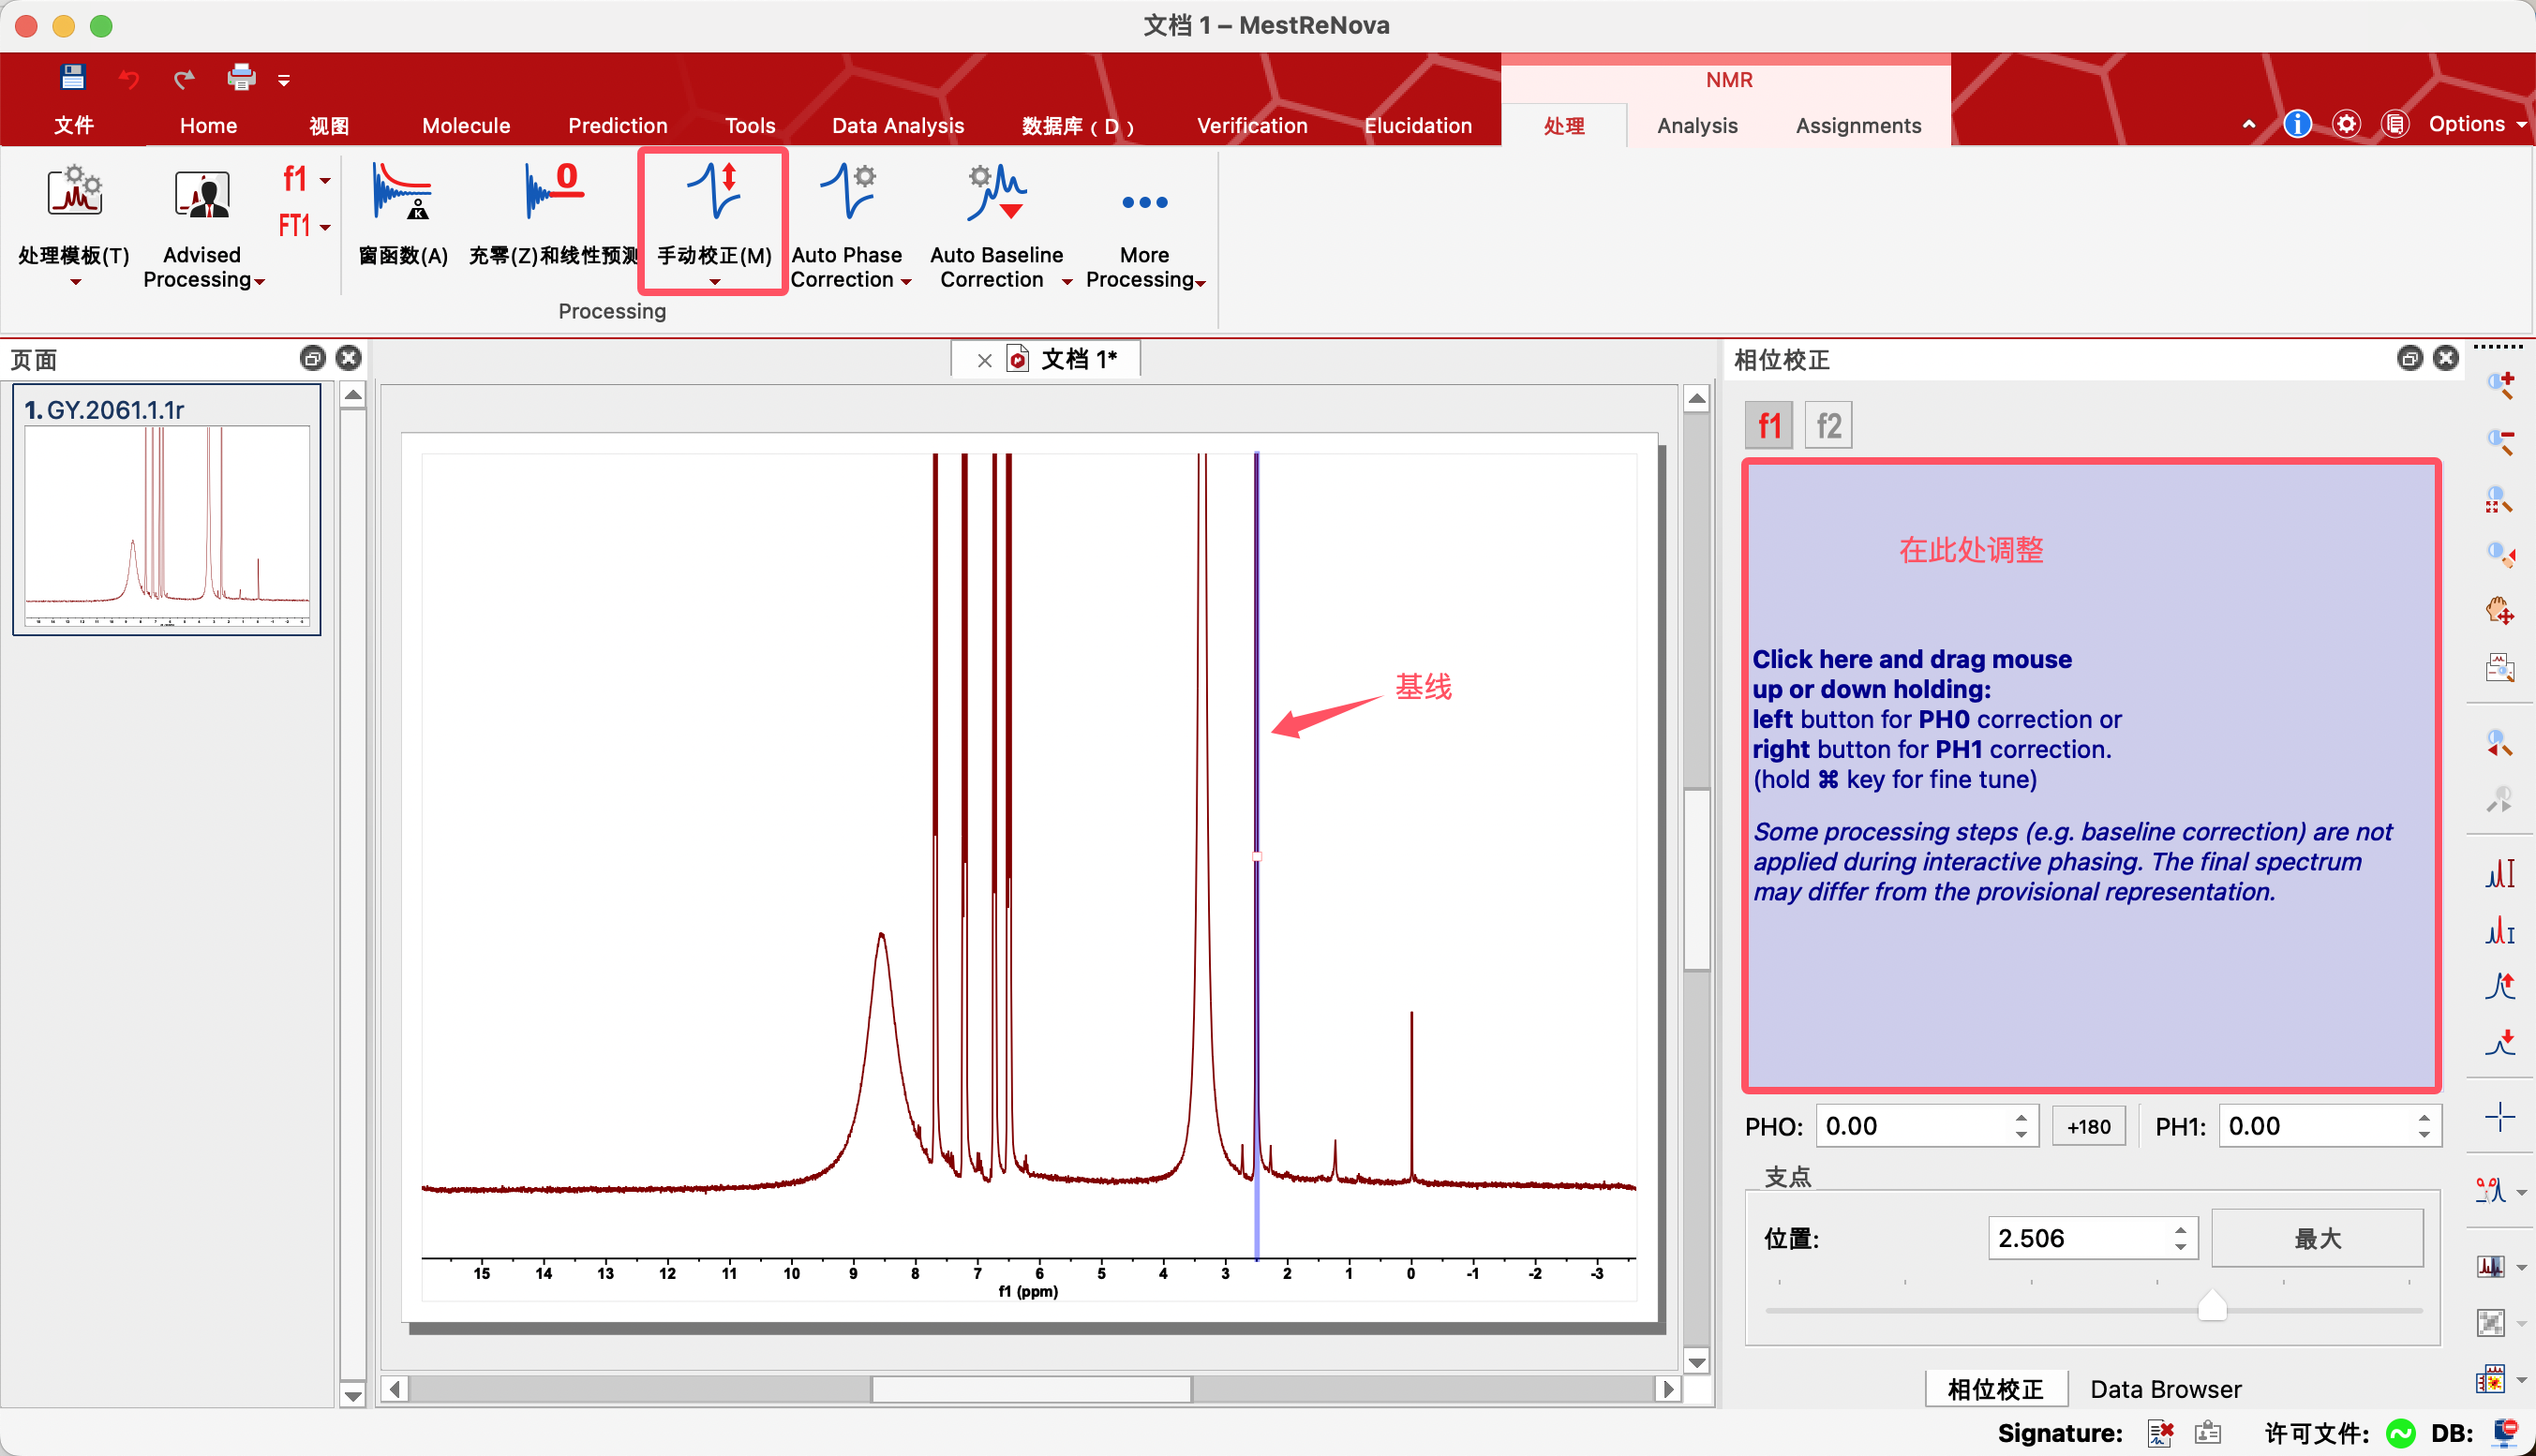Image resolution: width=2536 pixels, height=1456 pixels.
Task: Expand the FT1 dropdown arrow
Action: (325, 227)
